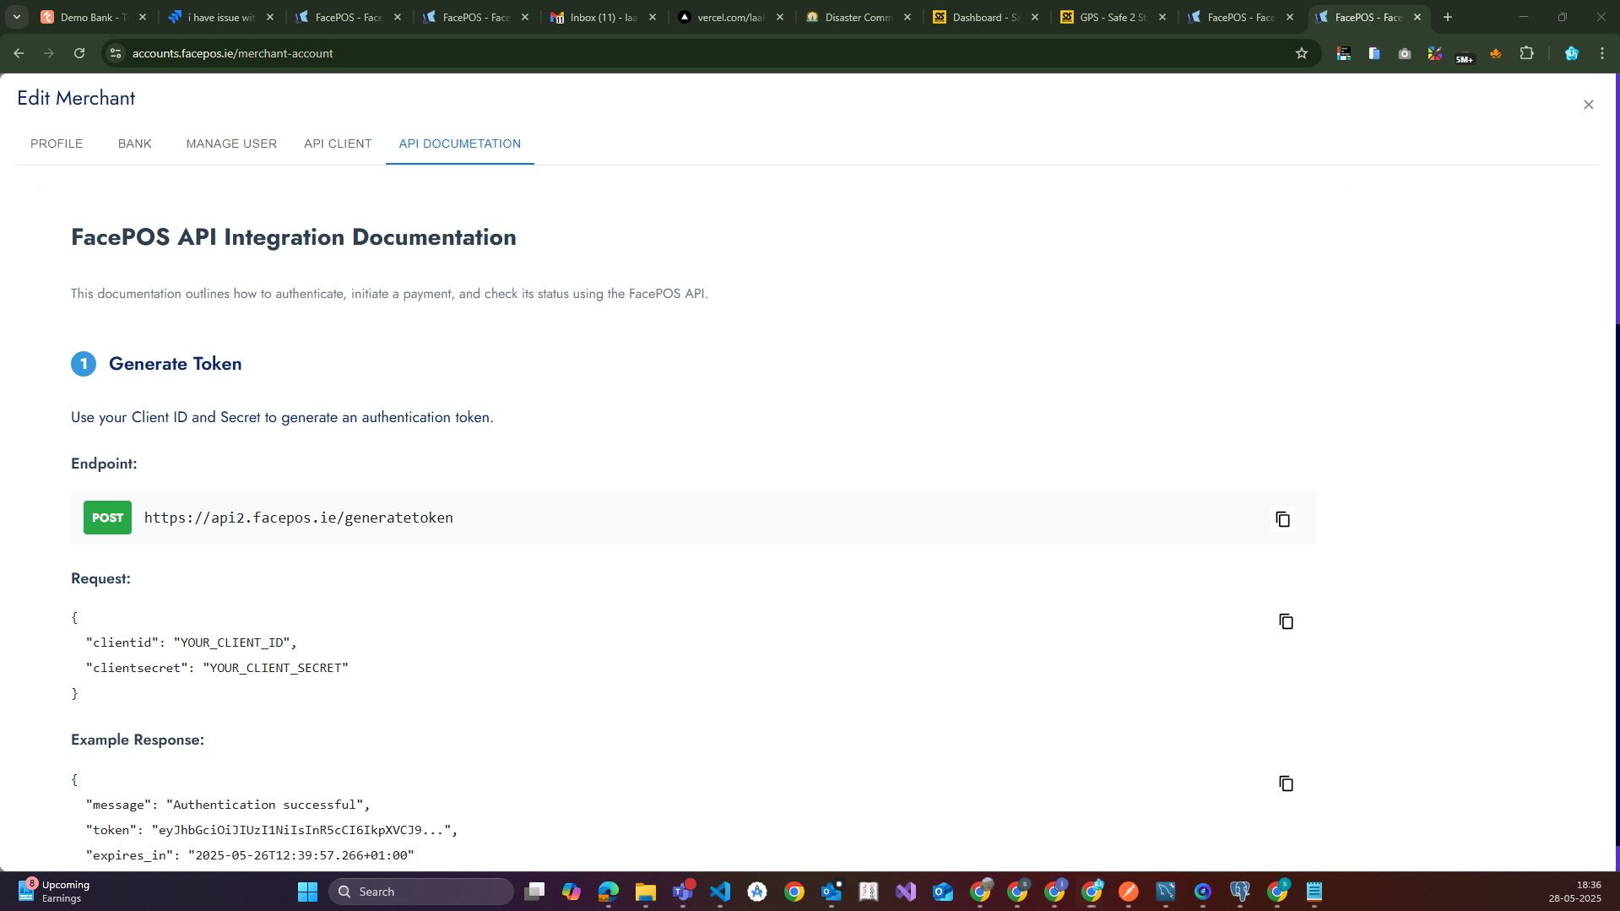Open File Explorer from the taskbar
The width and height of the screenshot is (1620, 911).
[x=646, y=892]
